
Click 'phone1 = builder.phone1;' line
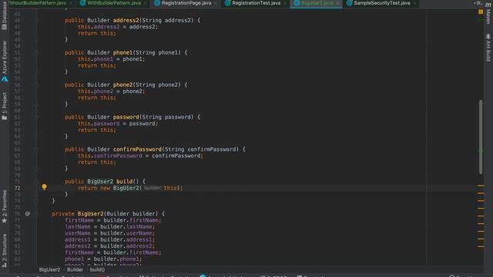[x=103, y=259]
